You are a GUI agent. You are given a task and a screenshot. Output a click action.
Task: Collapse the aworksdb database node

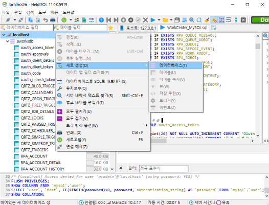[x=8, y=41]
